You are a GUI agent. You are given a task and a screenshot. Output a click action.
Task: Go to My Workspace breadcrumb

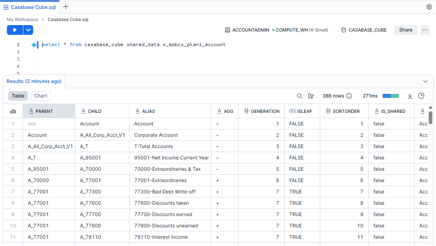click(22, 19)
